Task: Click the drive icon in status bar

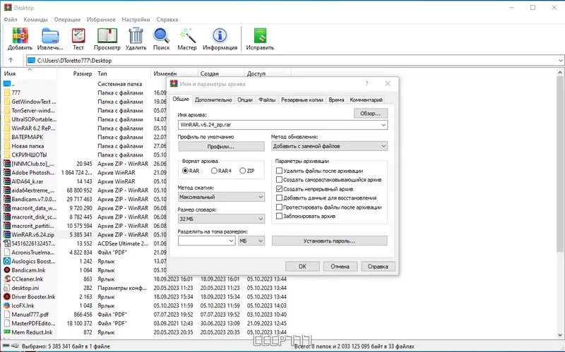Action: [6, 346]
